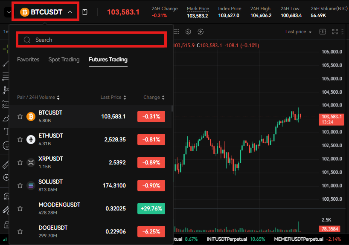
Task: Click the horizontal lines drawing tool
Action: 6,76
